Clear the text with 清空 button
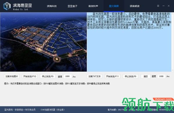Screen dimensions: 174x113 coord(146,76)
